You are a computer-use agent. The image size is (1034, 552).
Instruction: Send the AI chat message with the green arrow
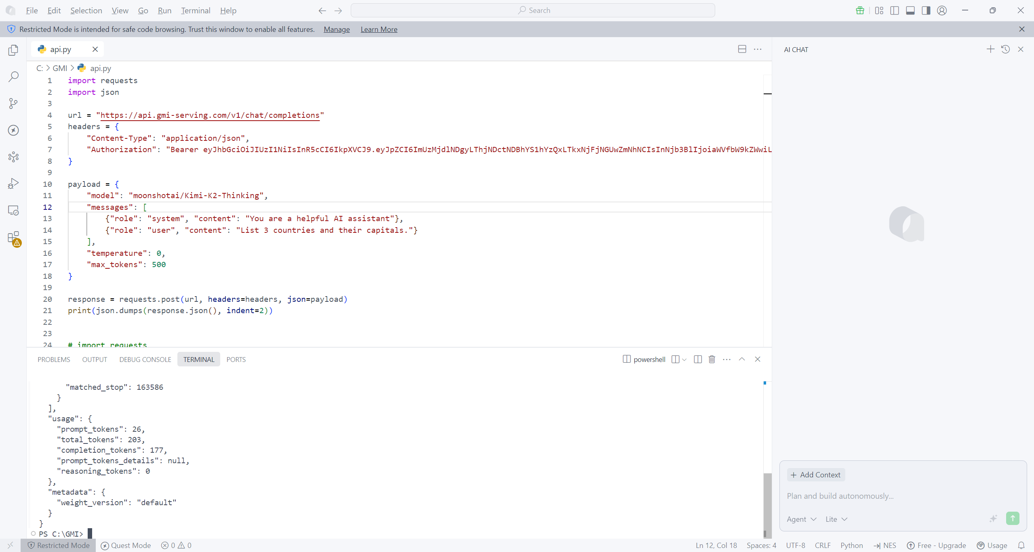pyautogui.click(x=1013, y=519)
